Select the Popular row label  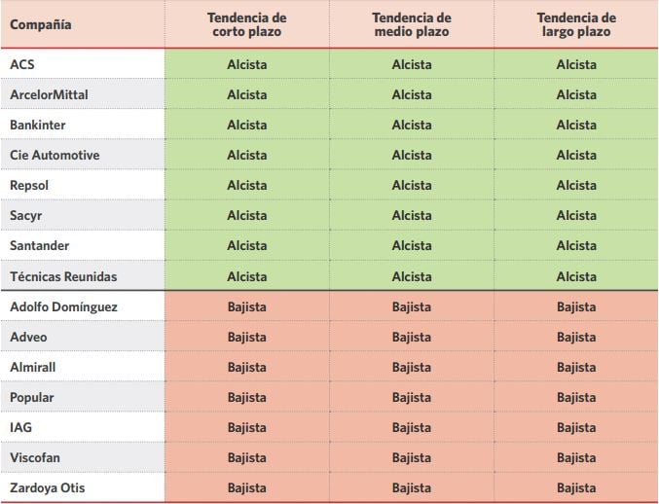(x=32, y=397)
